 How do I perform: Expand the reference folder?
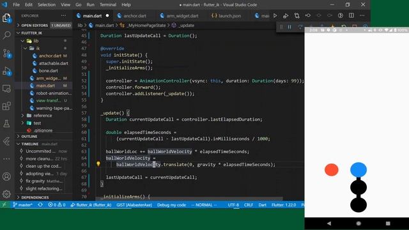[43, 116]
